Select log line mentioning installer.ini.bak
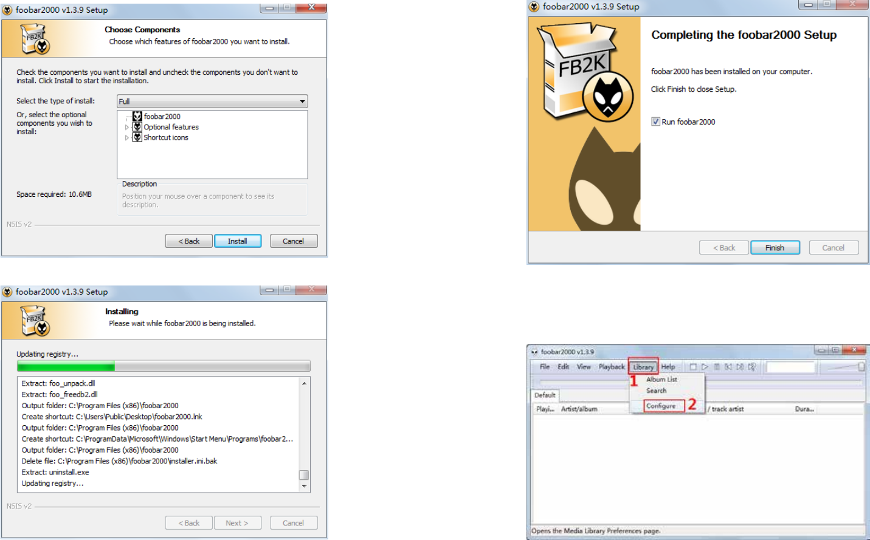The image size is (870, 540). 119,461
